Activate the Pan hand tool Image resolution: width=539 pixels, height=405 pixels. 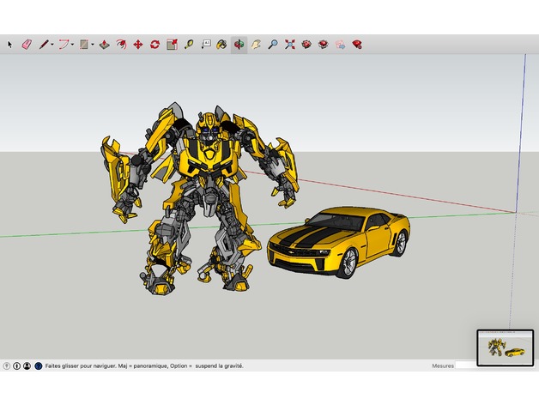pos(256,45)
